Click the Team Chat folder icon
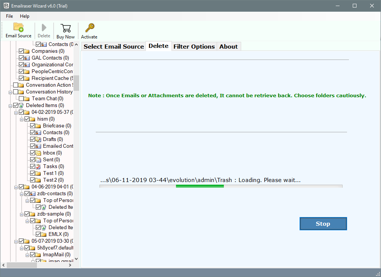 pyautogui.click(x=27, y=99)
